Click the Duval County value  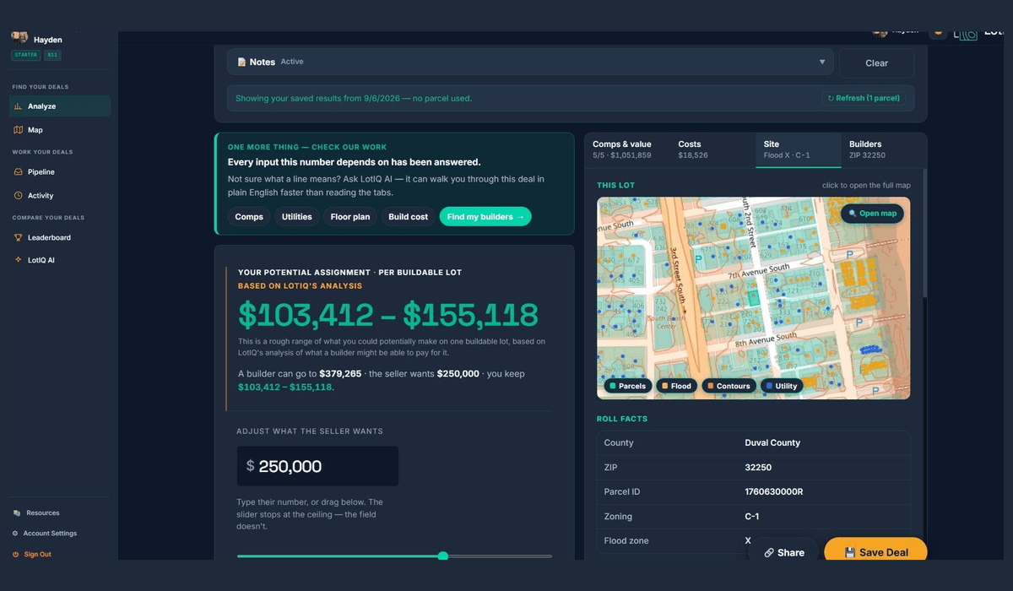pyautogui.click(x=772, y=443)
